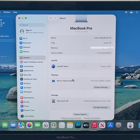Open the Software License Agreement link
This screenshot has height=140, width=140.
71,118
